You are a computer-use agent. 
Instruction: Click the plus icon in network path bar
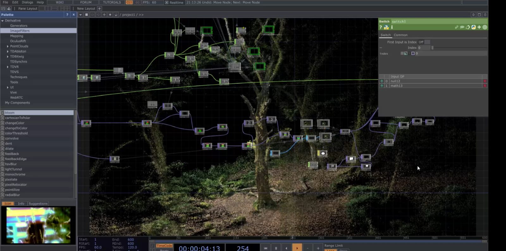(104, 15)
